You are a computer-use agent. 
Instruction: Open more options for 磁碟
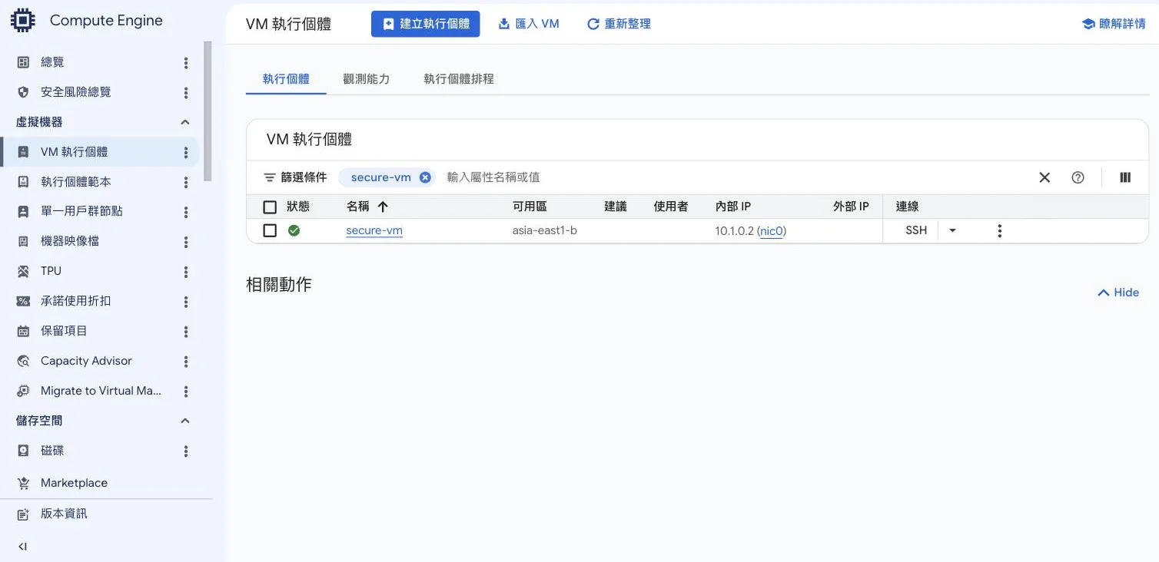pos(186,452)
